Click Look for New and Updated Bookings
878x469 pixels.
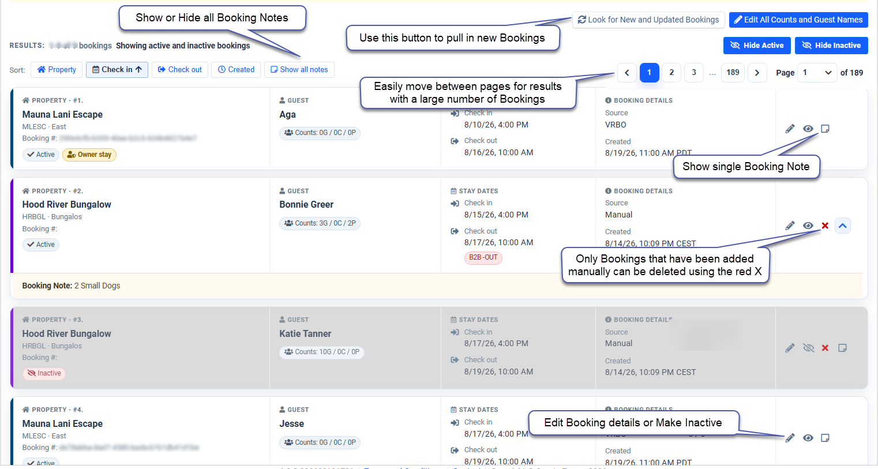pos(648,20)
